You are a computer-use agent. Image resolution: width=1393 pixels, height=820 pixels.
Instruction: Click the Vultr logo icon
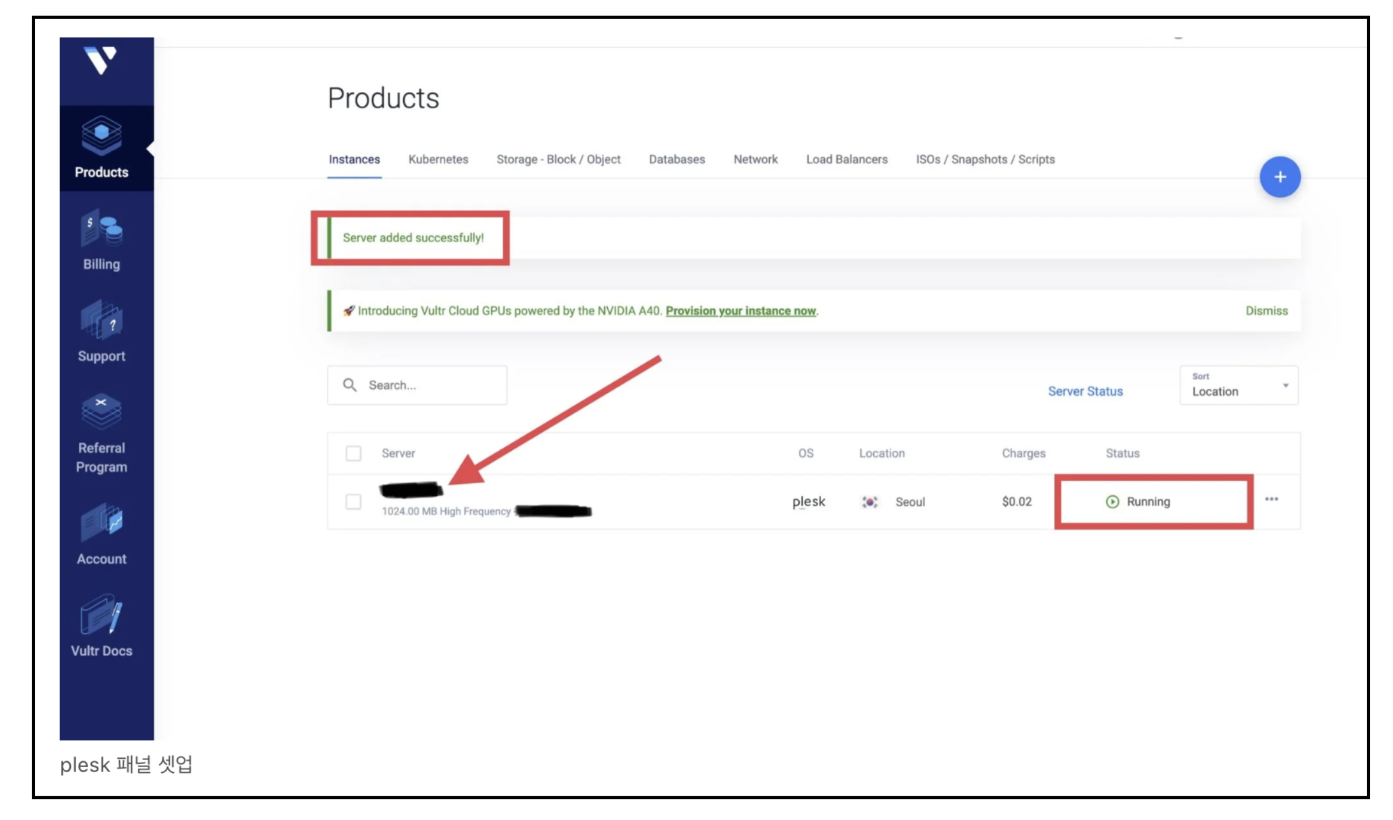tap(101, 61)
